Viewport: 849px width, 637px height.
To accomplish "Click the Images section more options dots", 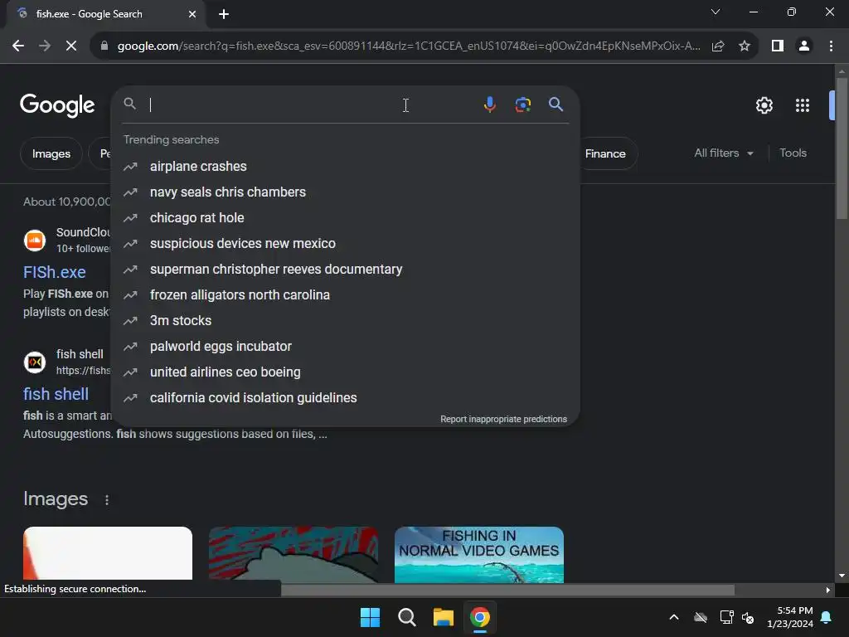I will coord(107,500).
